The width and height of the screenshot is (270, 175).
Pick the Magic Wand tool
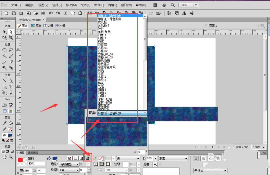5,56
